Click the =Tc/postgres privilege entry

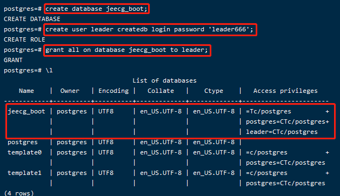point(269,112)
